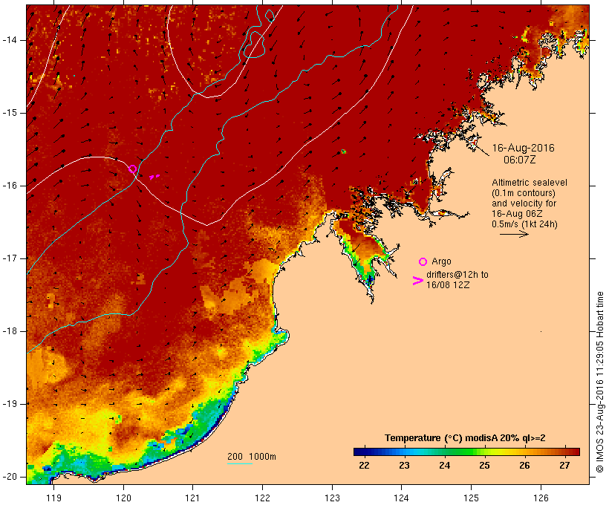Click the magenta drifter track on the map

tap(154, 177)
